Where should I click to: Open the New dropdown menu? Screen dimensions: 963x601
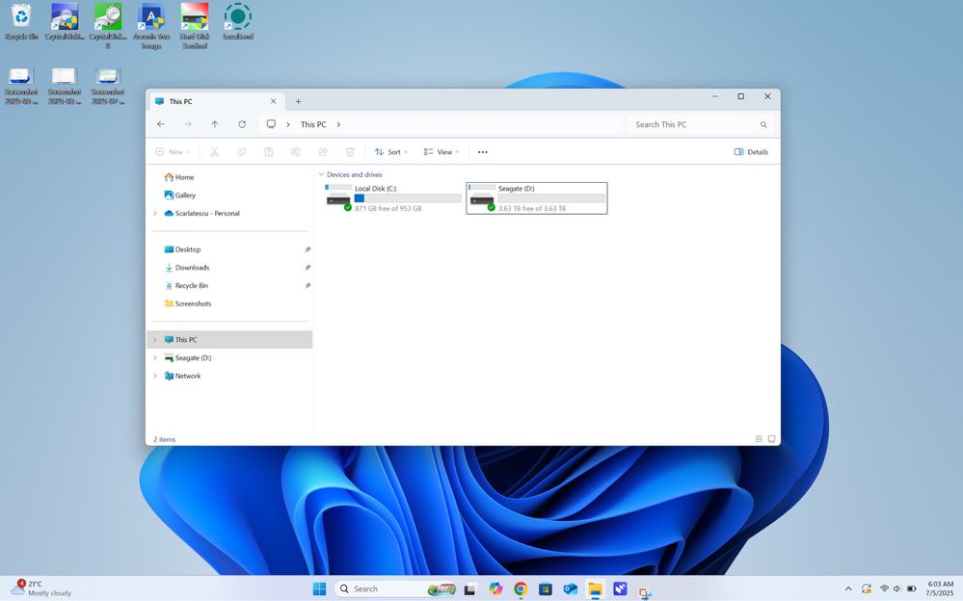pos(173,151)
